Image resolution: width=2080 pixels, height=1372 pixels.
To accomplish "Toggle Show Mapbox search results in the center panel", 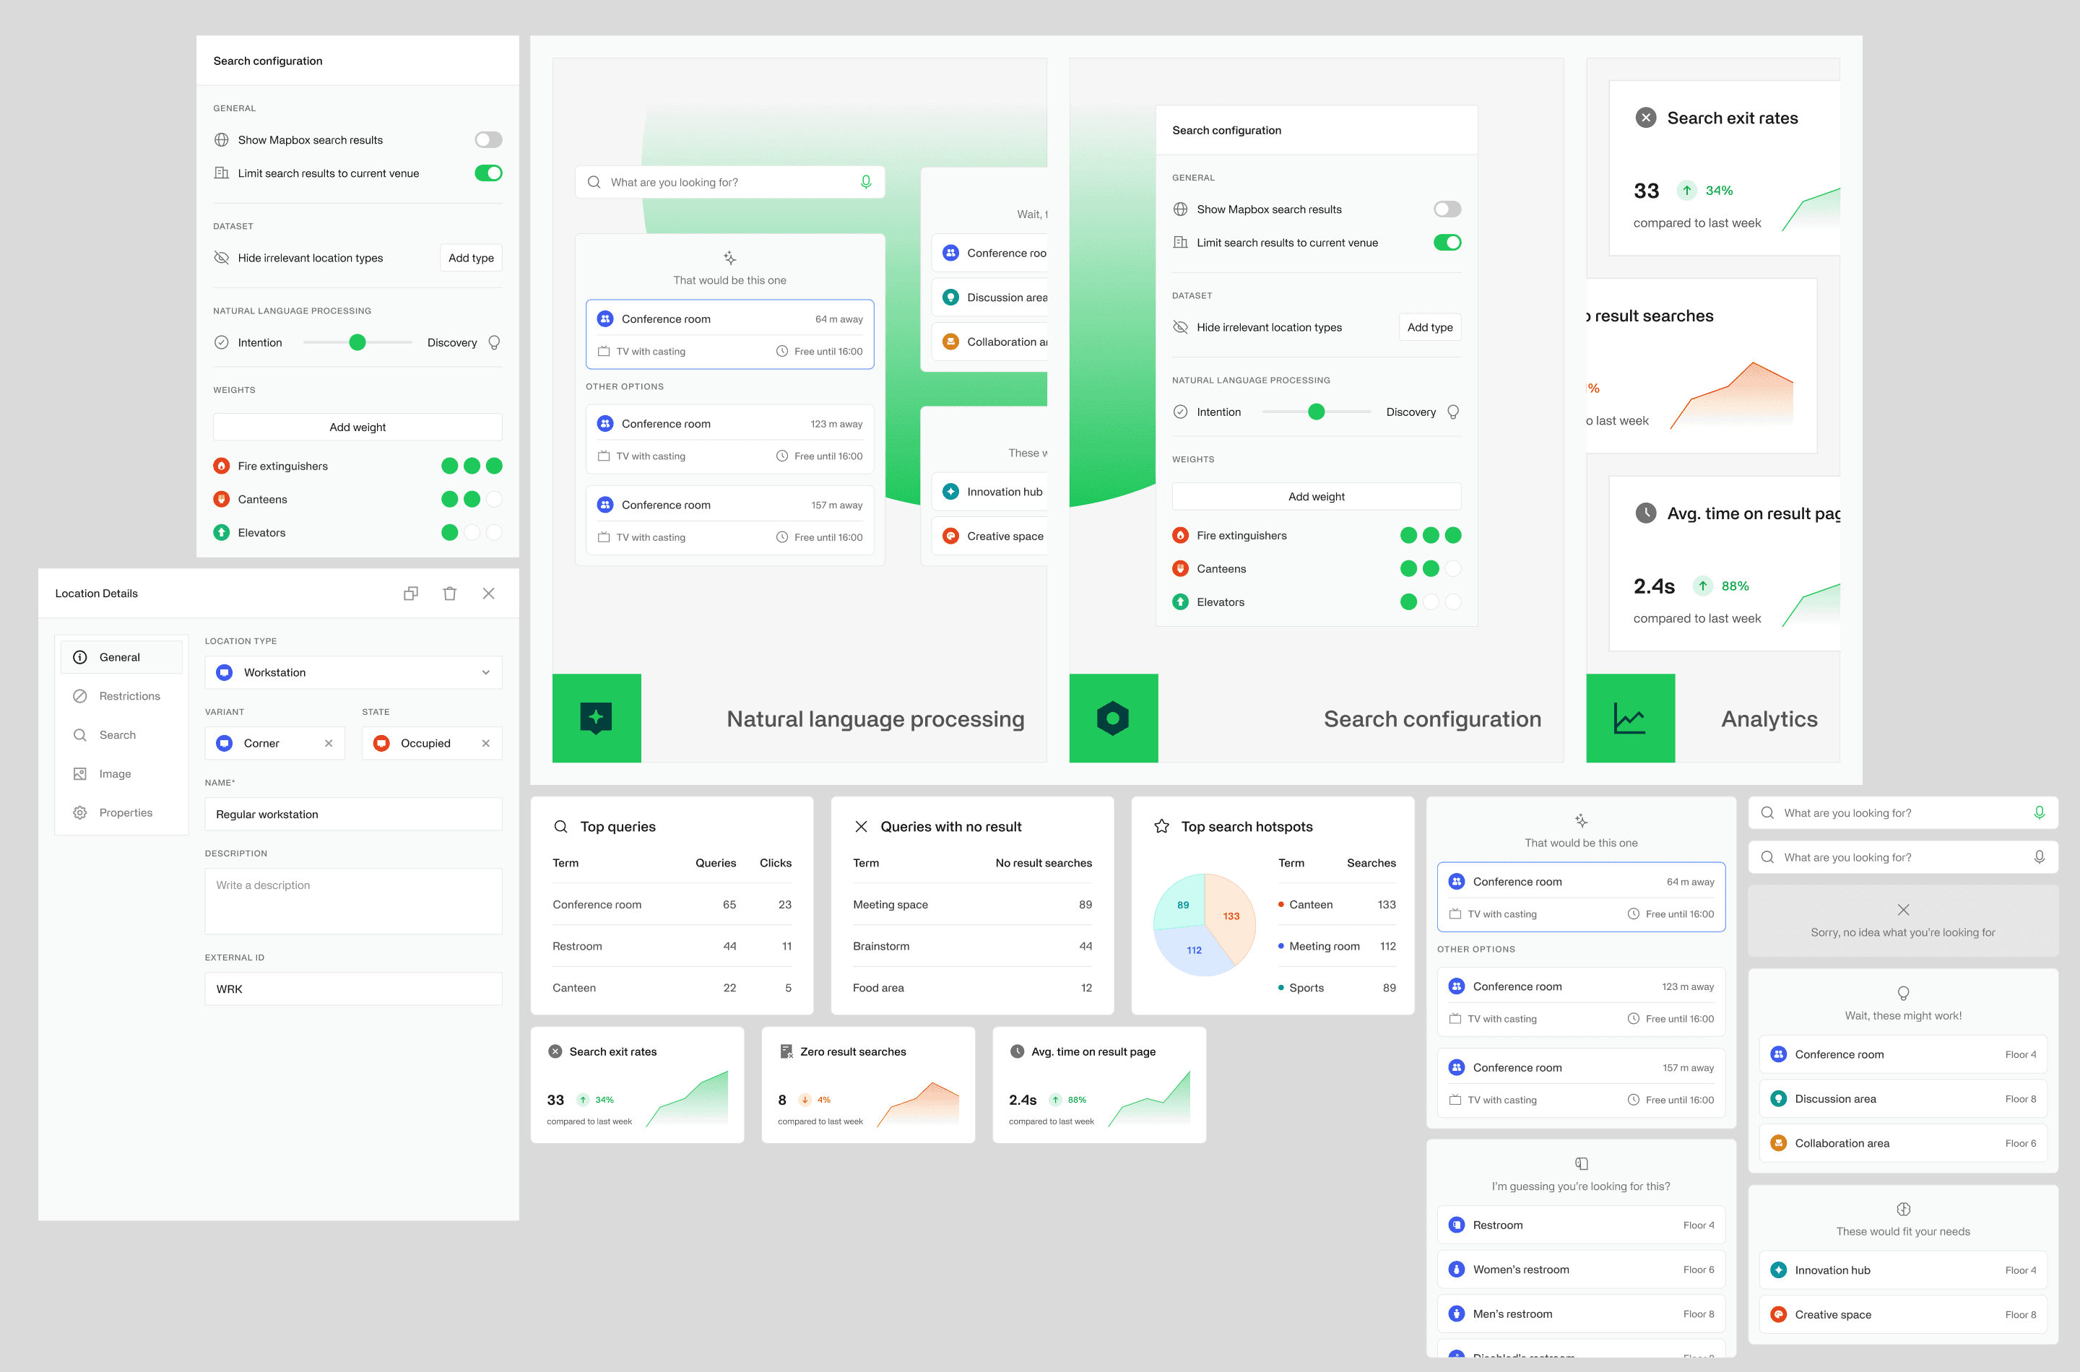I will [1447, 209].
